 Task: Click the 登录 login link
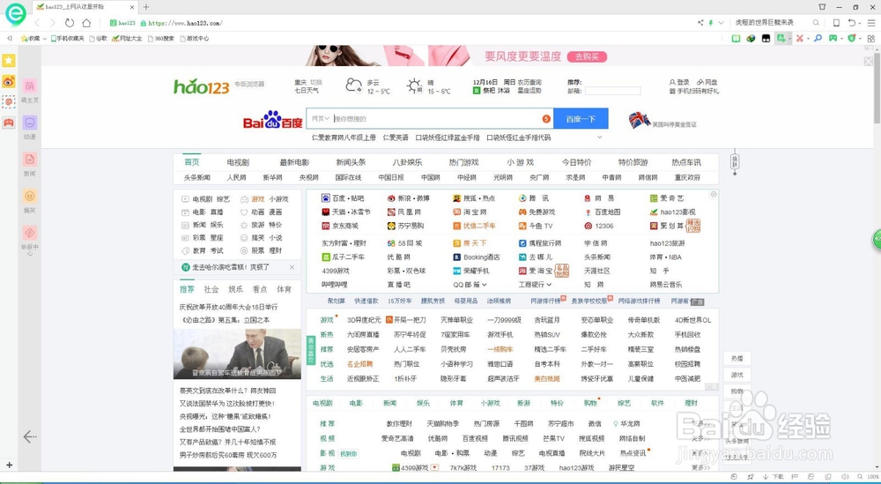[679, 82]
